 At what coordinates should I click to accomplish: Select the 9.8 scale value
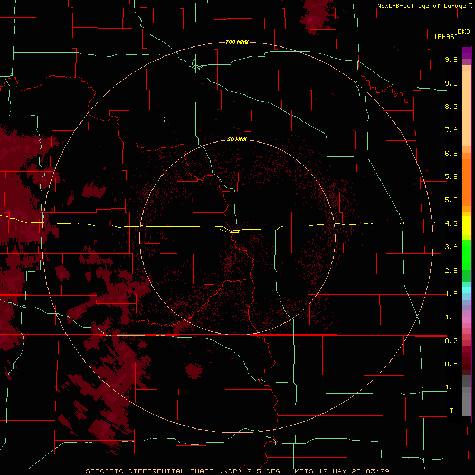click(x=451, y=59)
